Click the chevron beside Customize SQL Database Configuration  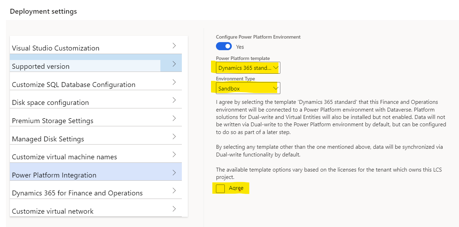click(174, 82)
